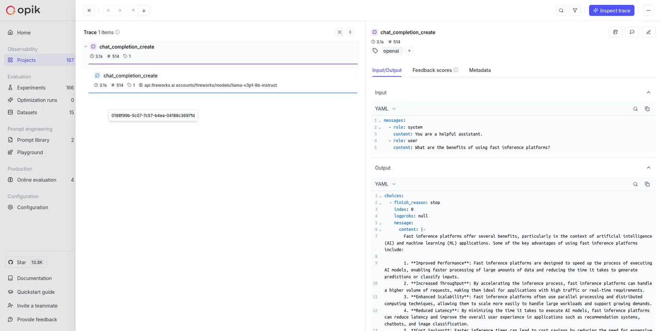Image resolution: width=661 pixels, height=331 pixels.
Task: Click the collapse all spans icon
Action: pos(350,32)
